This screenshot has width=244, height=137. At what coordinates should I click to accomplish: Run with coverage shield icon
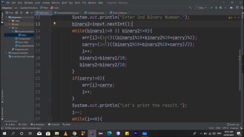coord(221,8)
